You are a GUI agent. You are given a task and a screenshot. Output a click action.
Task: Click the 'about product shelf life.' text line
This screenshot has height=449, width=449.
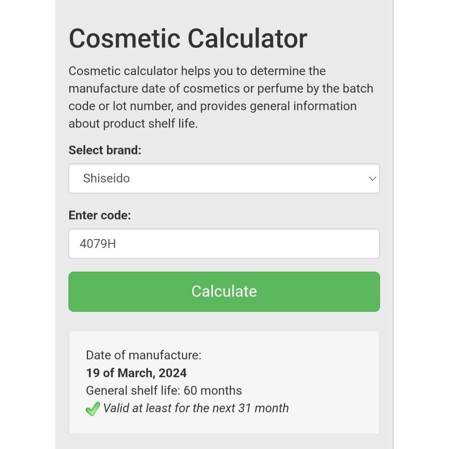(133, 123)
